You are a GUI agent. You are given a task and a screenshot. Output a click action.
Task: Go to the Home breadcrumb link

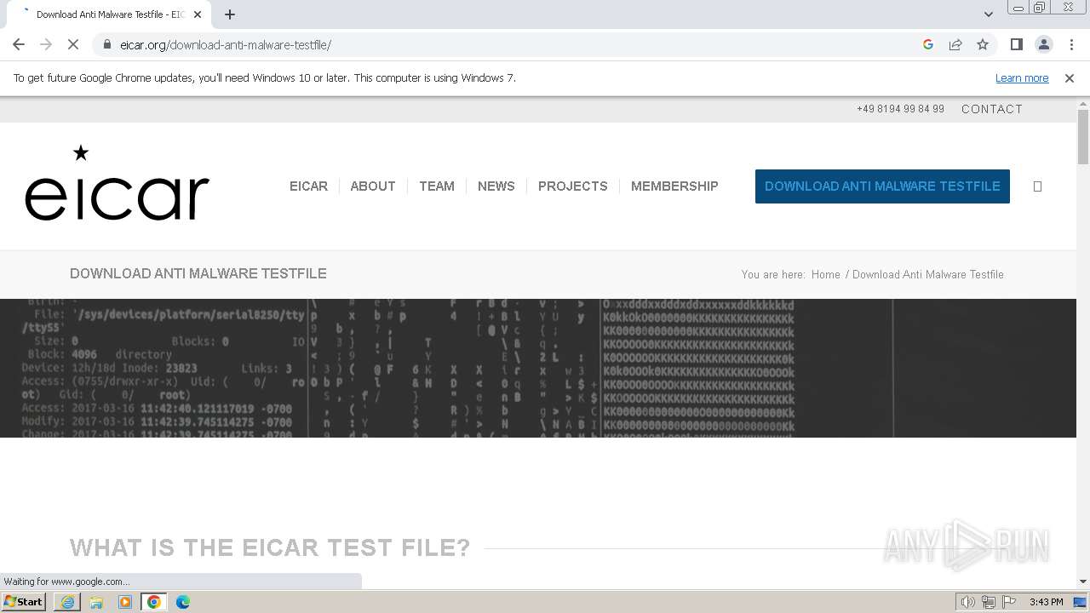[826, 274]
